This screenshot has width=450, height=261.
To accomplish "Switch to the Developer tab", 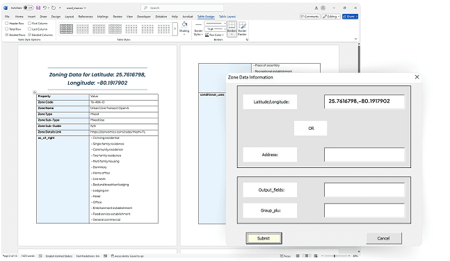I will coord(144,17).
